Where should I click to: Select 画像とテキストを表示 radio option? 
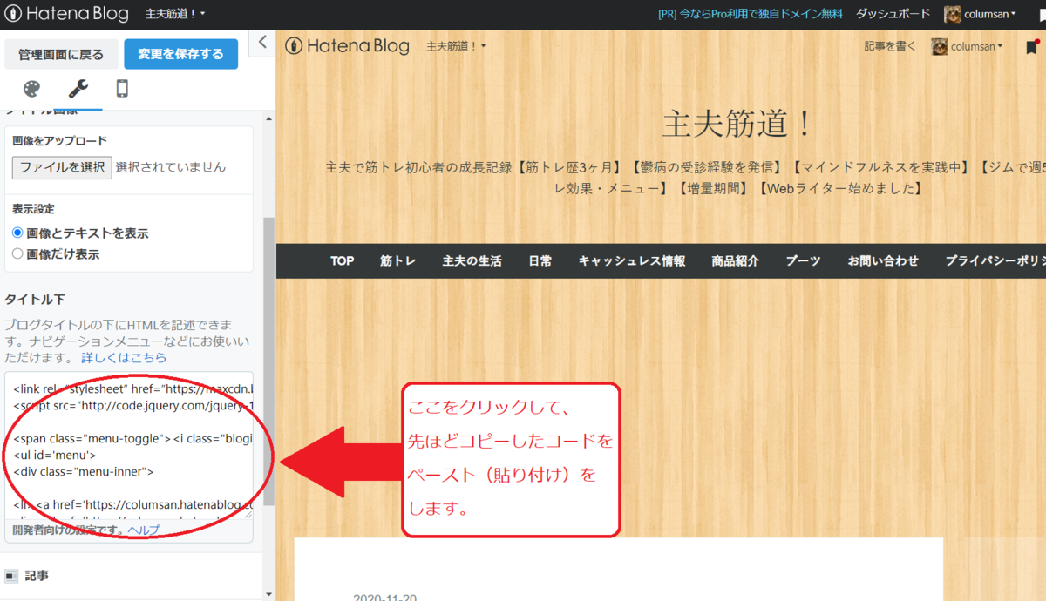[x=17, y=233]
